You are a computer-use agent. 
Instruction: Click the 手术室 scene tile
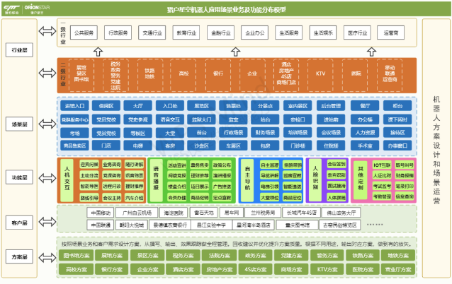coord(365,146)
